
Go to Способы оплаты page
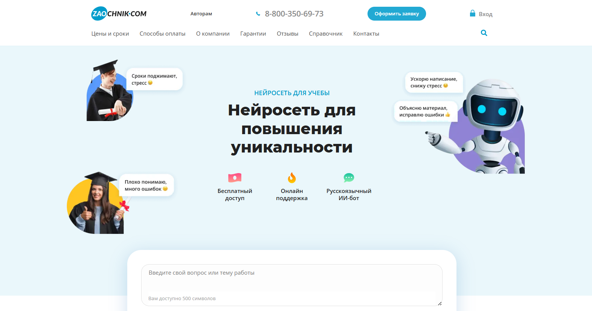click(162, 34)
